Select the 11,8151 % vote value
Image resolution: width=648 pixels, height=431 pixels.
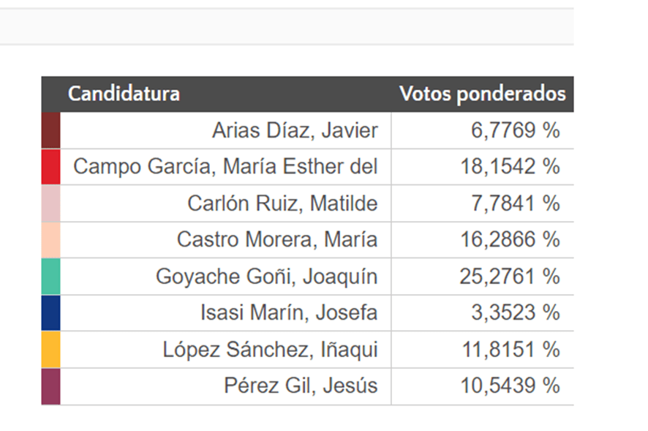(x=510, y=350)
